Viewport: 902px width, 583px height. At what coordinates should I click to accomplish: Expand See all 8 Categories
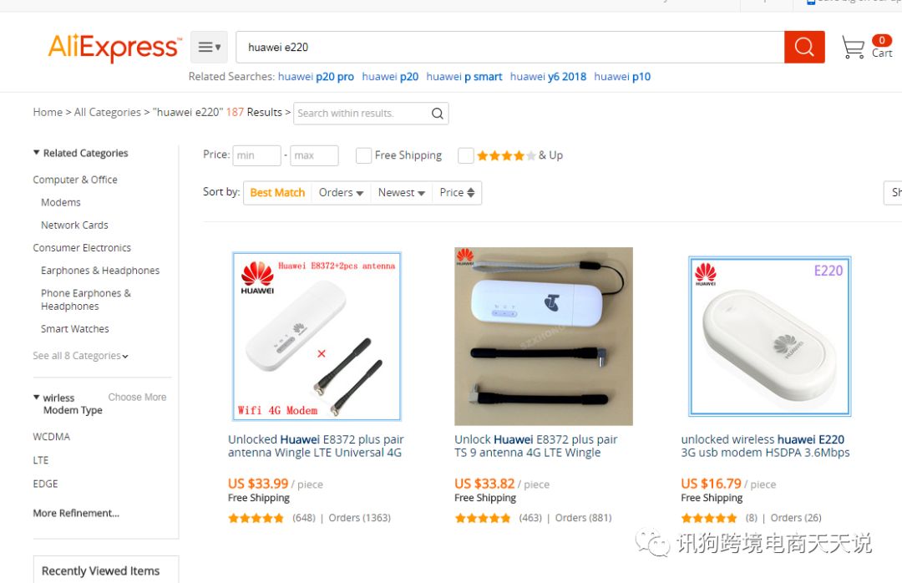click(80, 356)
